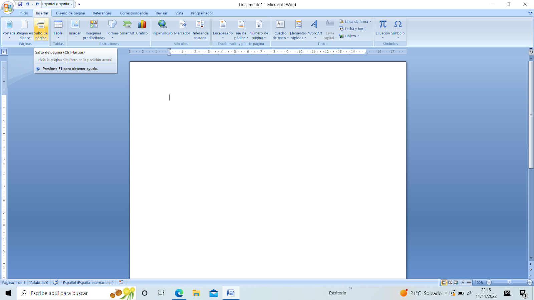The image size is (534, 300).
Task: Expand the Línea de firma dropdown arrow
Action: (370, 22)
